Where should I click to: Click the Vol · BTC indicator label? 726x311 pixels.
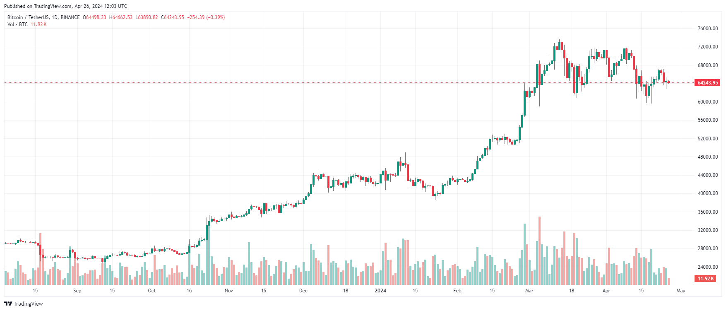click(x=17, y=24)
